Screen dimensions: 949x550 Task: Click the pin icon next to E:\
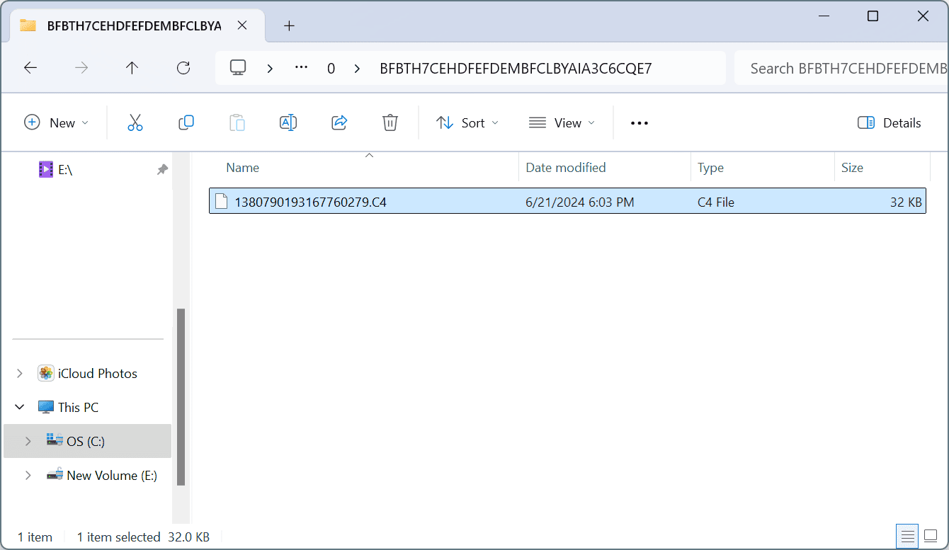(162, 170)
